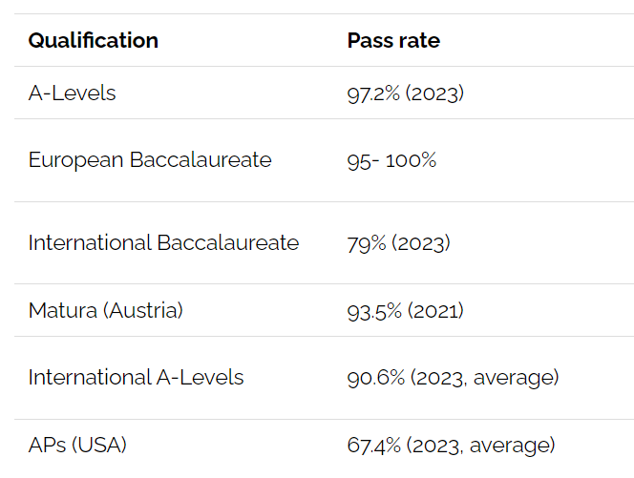Click the (USA) text in APs row
This screenshot has width=634, height=478.
[x=99, y=445]
